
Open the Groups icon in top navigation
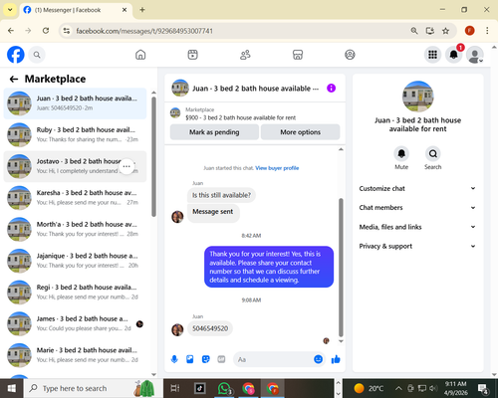(x=350, y=55)
